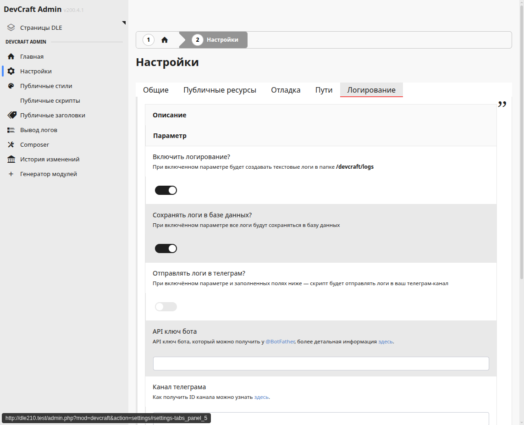Screen dimensions: 524x425
Task: Open Главная in the sidebar
Action: [32, 56]
